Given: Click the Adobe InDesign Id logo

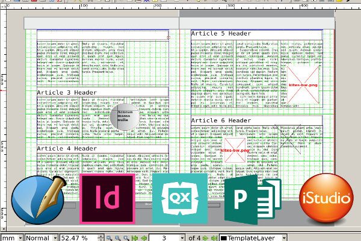Looking at the screenshot, I should coord(107,199).
